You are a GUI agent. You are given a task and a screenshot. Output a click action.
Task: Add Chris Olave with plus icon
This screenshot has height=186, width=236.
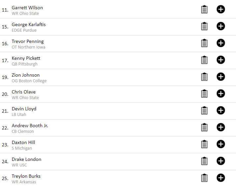click(x=221, y=94)
